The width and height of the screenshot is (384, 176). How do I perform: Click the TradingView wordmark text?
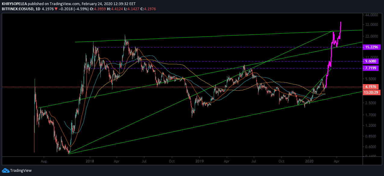coord(21,170)
